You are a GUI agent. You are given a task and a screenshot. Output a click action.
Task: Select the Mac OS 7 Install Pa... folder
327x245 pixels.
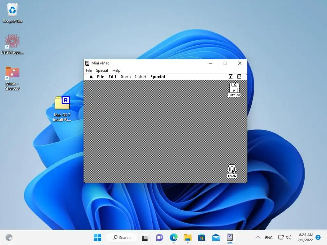62,109
